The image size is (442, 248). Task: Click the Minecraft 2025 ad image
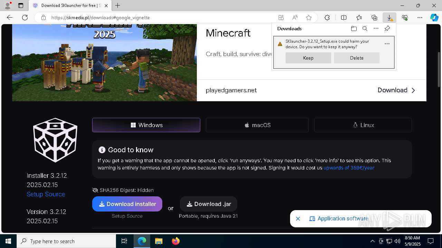point(104,62)
